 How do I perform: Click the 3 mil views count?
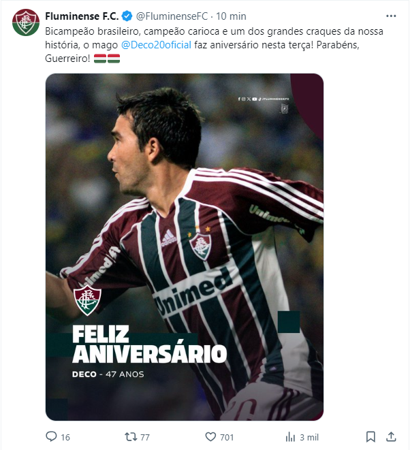(x=309, y=437)
